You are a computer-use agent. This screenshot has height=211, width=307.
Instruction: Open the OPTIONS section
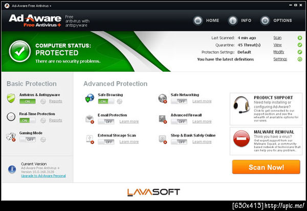click(x=282, y=20)
